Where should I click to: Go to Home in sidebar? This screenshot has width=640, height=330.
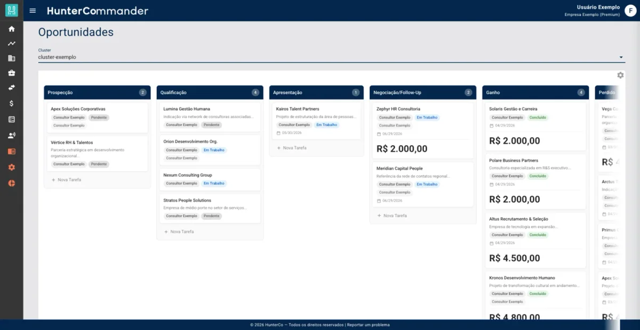coord(11,29)
